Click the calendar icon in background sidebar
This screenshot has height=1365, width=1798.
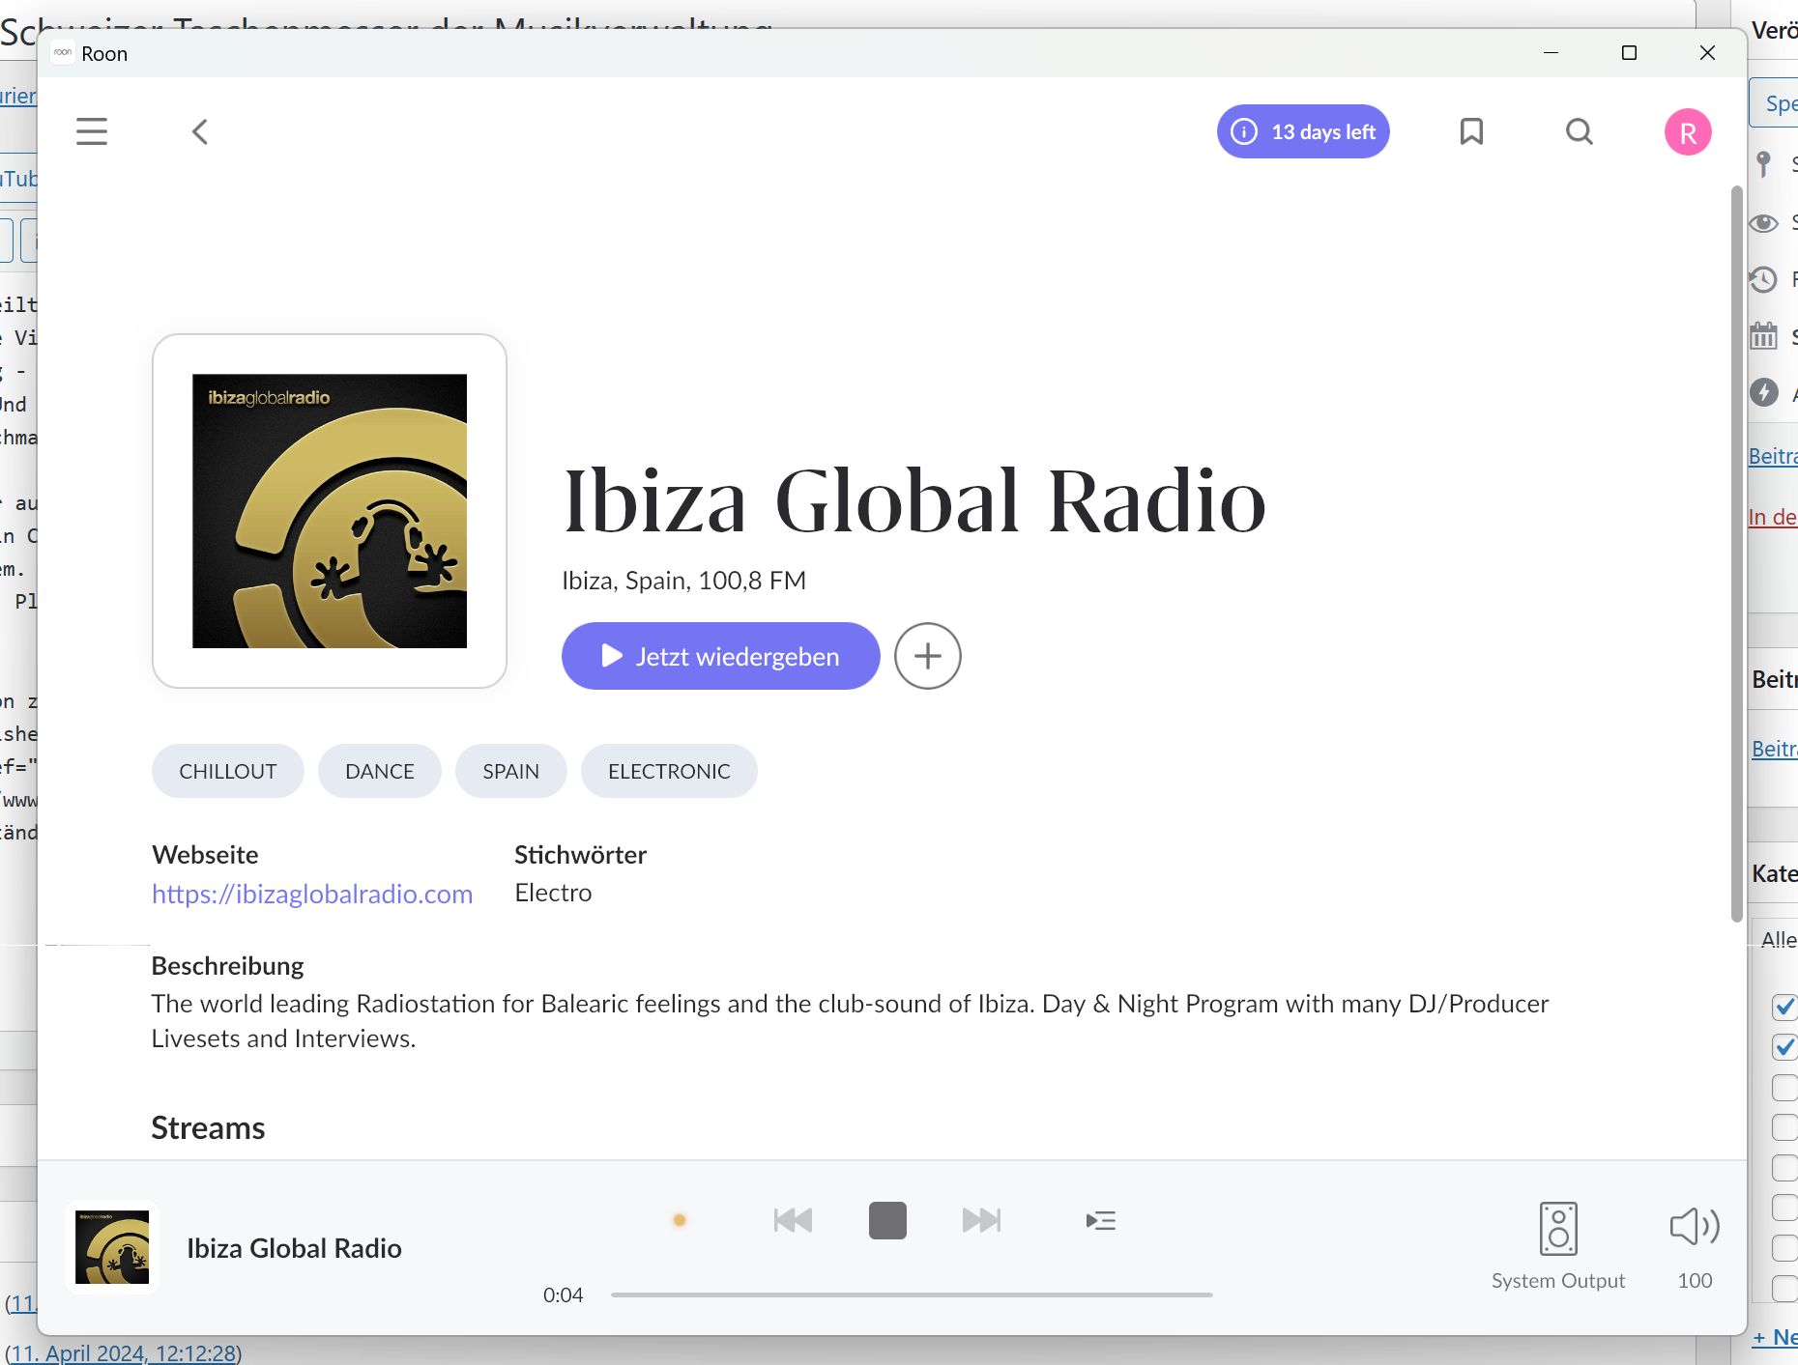(1764, 336)
